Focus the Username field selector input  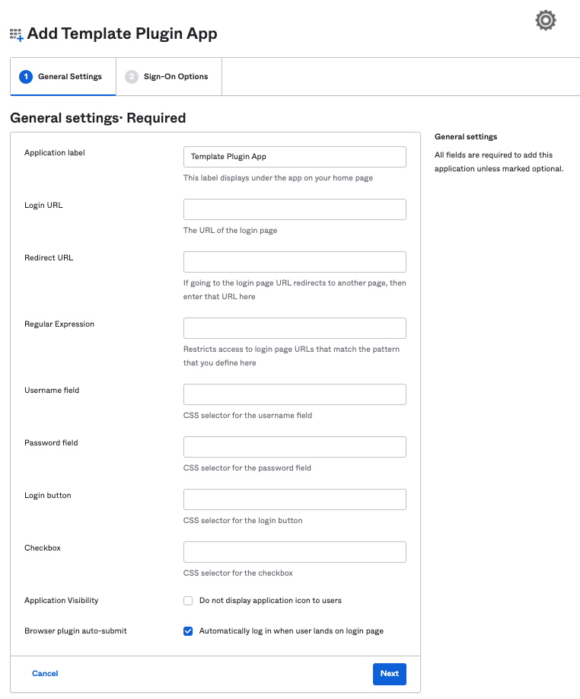coord(295,394)
